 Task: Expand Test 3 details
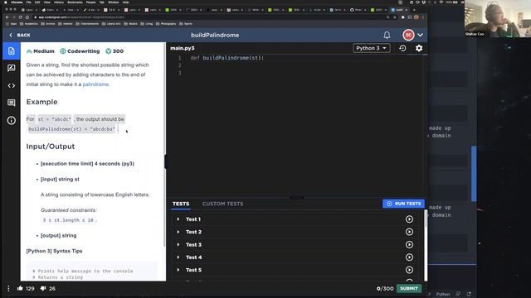(x=178, y=245)
